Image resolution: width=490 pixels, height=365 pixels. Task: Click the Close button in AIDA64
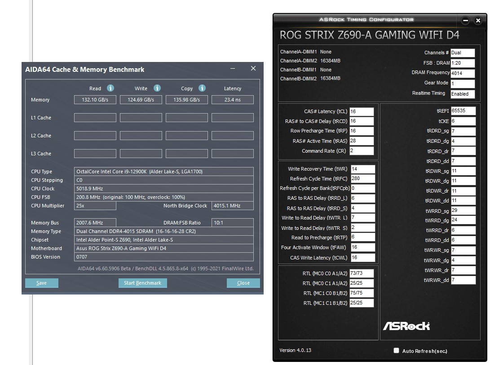point(243,283)
